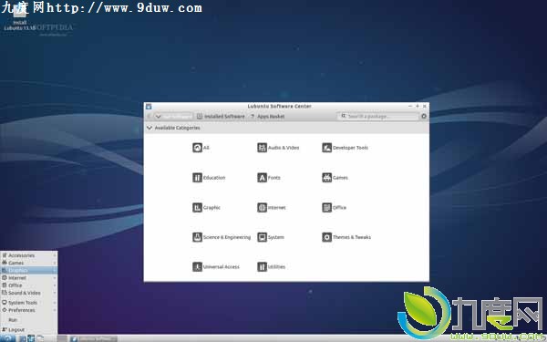Screen dimensions: 547x342
Task: Open the Developer Tools category icon
Action: [x=326, y=148]
